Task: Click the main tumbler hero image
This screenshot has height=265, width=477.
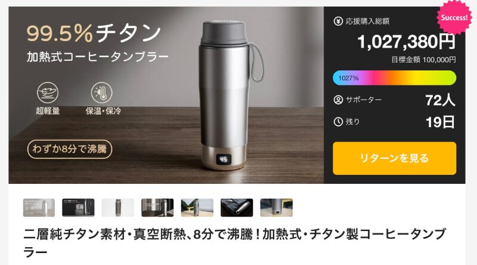Action: point(166,95)
